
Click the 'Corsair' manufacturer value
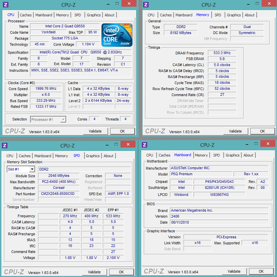coord(59,188)
